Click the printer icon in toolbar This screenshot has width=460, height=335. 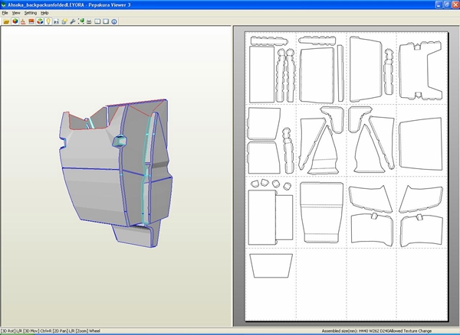tap(89, 21)
